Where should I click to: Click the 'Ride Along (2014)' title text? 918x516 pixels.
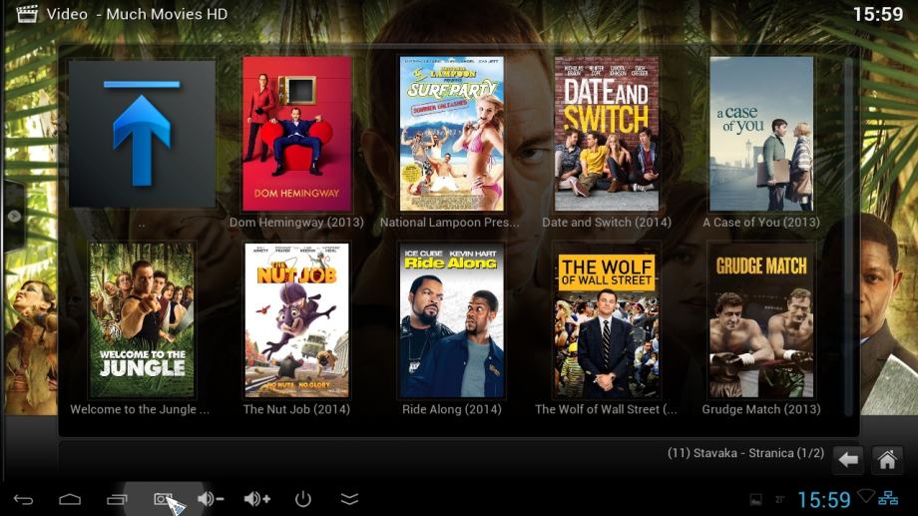click(451, 409)
